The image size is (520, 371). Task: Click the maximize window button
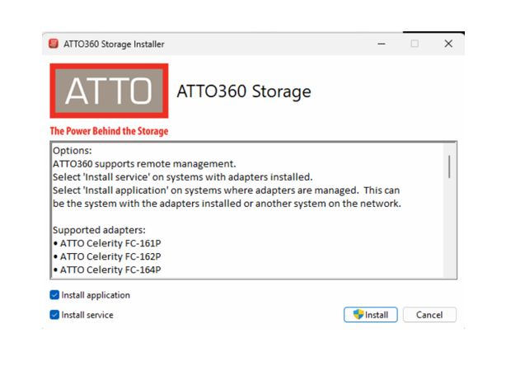415,44
